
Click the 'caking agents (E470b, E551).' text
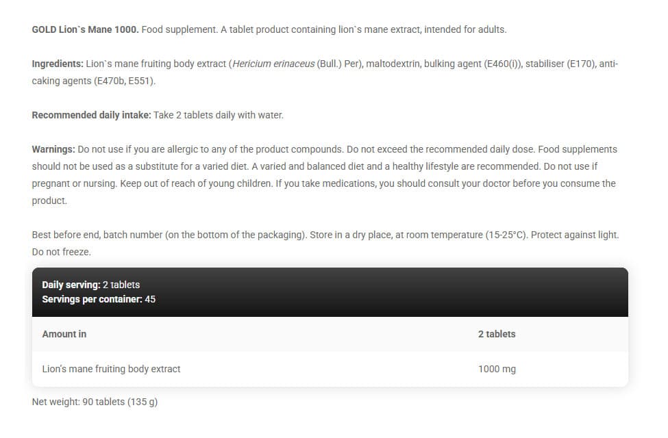[x=94, y=81]
